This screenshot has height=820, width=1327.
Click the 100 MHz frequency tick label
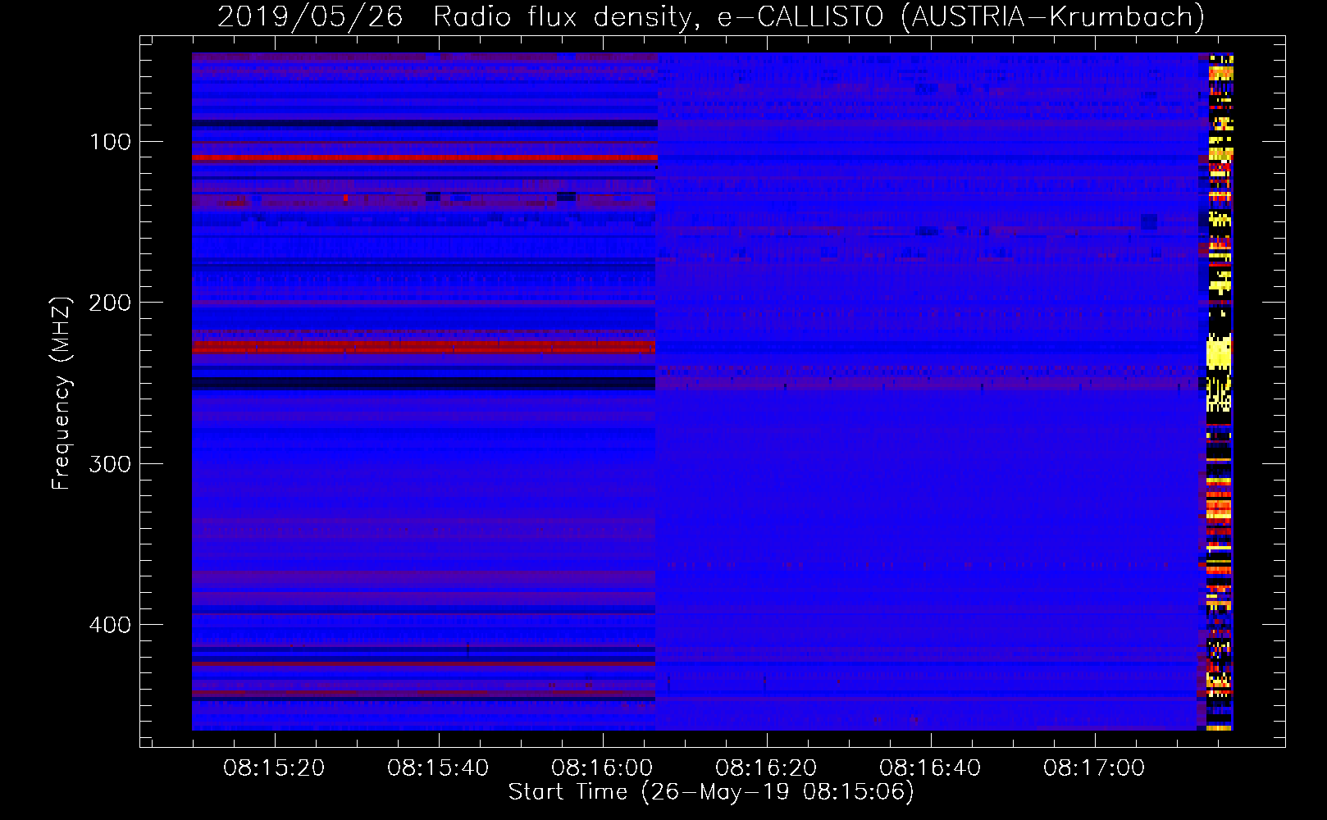tap(111, 142)
